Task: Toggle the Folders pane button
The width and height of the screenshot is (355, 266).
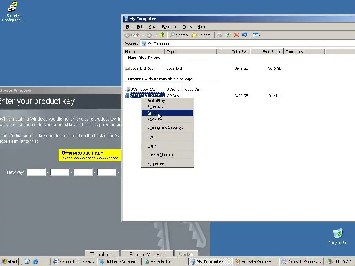Action: (x=201, y=35)
